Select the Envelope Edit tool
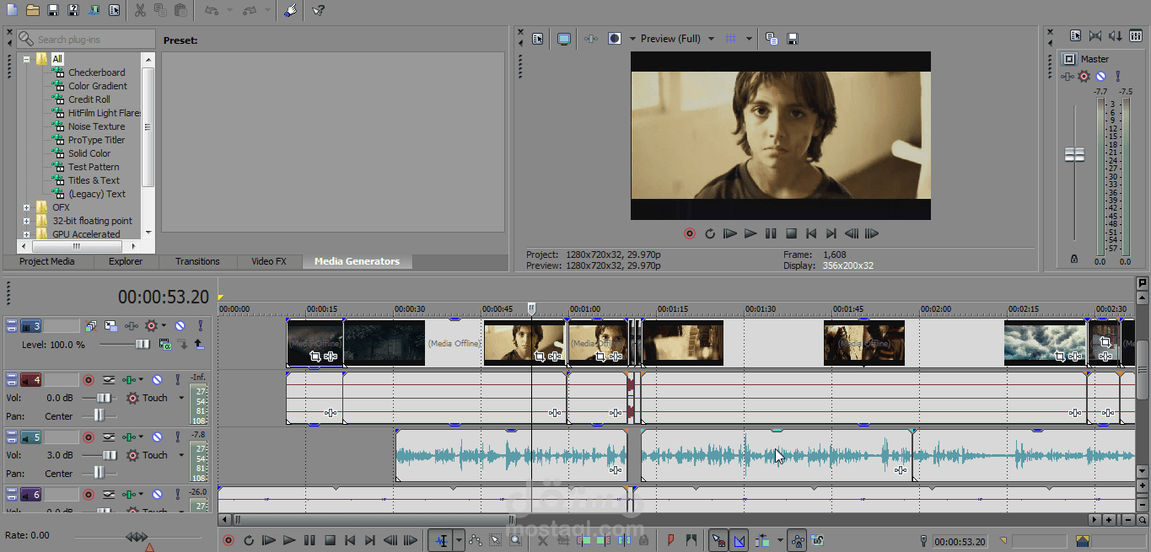Screen dimensions: 1151x552 tap(475, 540)
